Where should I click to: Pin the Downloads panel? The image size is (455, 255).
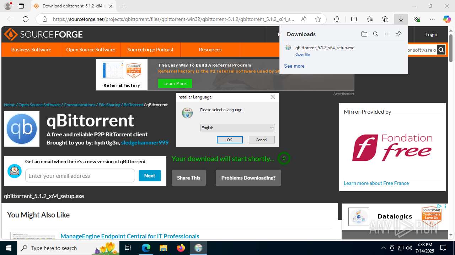click(x=398, y=34)
